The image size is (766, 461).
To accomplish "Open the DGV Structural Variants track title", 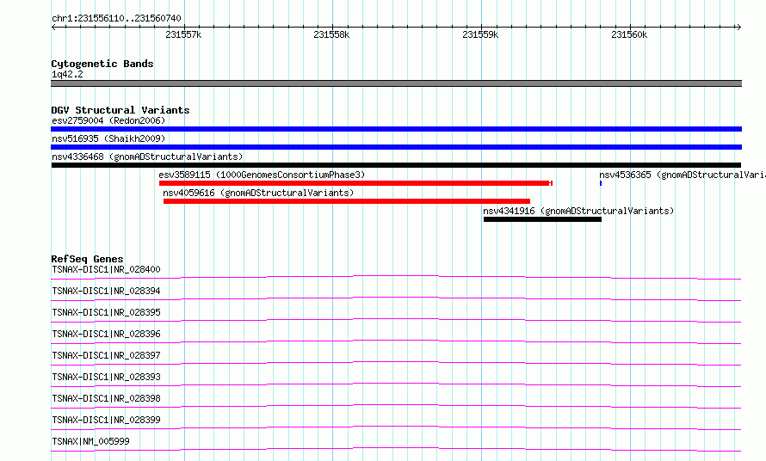I will (x=120, y=110).
